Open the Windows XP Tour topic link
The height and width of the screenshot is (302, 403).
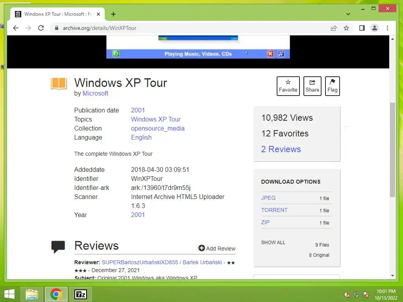156,119
